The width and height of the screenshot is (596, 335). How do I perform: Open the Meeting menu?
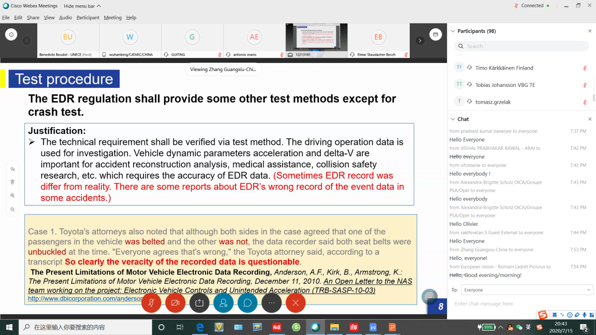112,17
